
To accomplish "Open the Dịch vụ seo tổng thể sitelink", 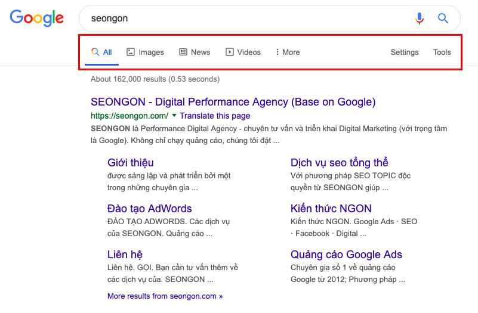I will pos(340,163).
